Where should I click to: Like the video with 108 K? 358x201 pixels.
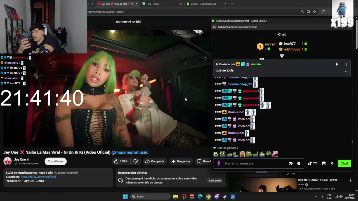click(121, 161)
